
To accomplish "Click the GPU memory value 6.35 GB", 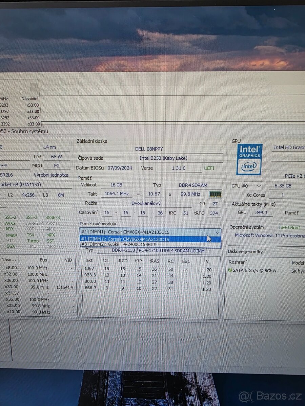I will [283, 186].
